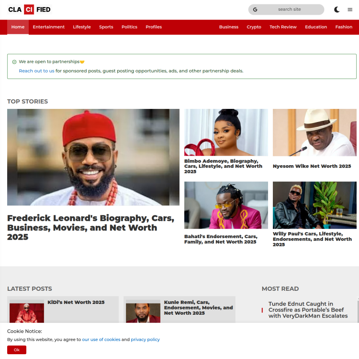Open Bahati's Endorsement, Cars headline
Screen dimensions: 359x359
tap(221, 239)
